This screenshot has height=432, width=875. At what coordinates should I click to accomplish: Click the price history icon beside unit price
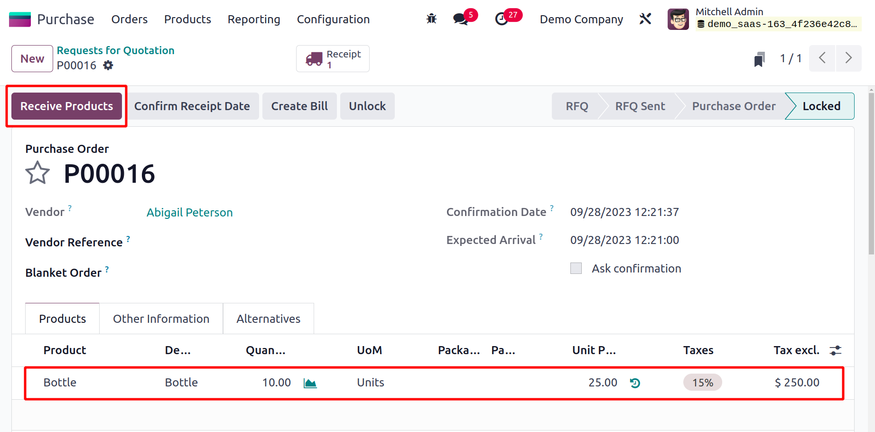tap(635, 383)
